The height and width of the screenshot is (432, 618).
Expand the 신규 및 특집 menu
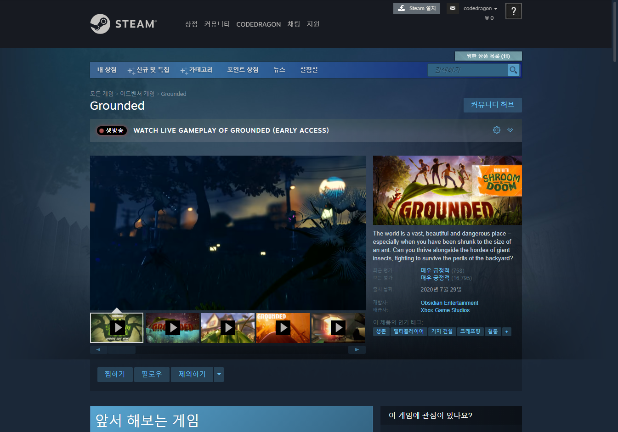pos(148,70)
